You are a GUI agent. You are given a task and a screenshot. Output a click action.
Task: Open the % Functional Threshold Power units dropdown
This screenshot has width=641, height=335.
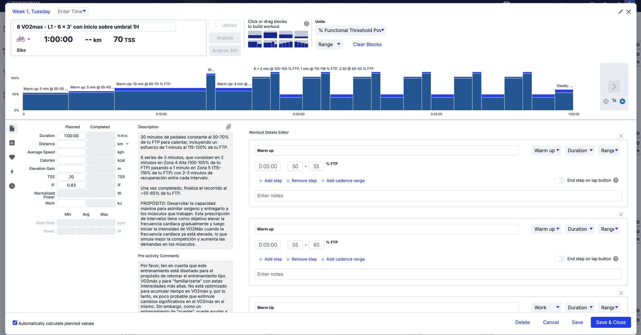351,30
